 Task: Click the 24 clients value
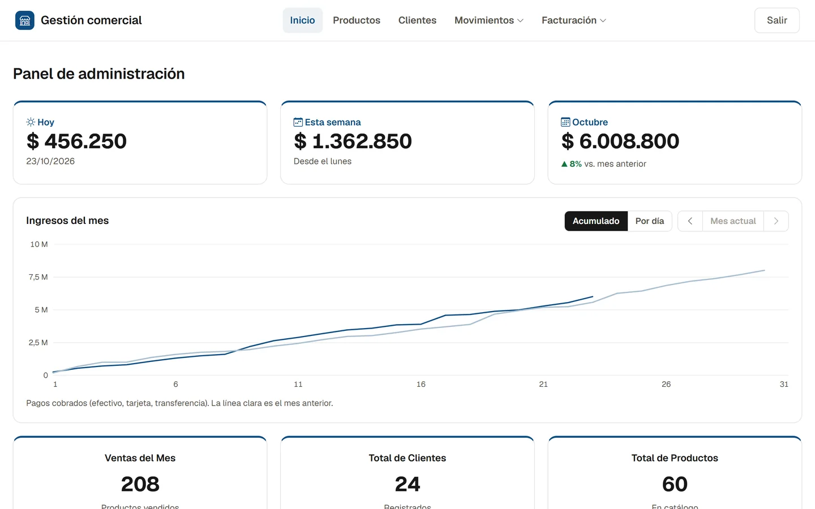click(x=407, y=484)
